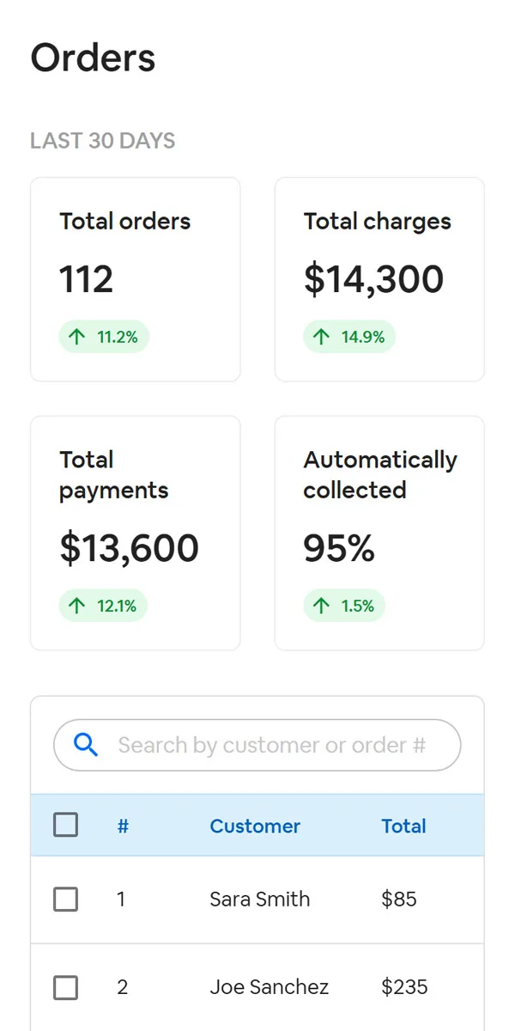This screenshot has width=515, height=1031.
Task: Focus the search by customer or order field
Action: [x=271, y=745]
